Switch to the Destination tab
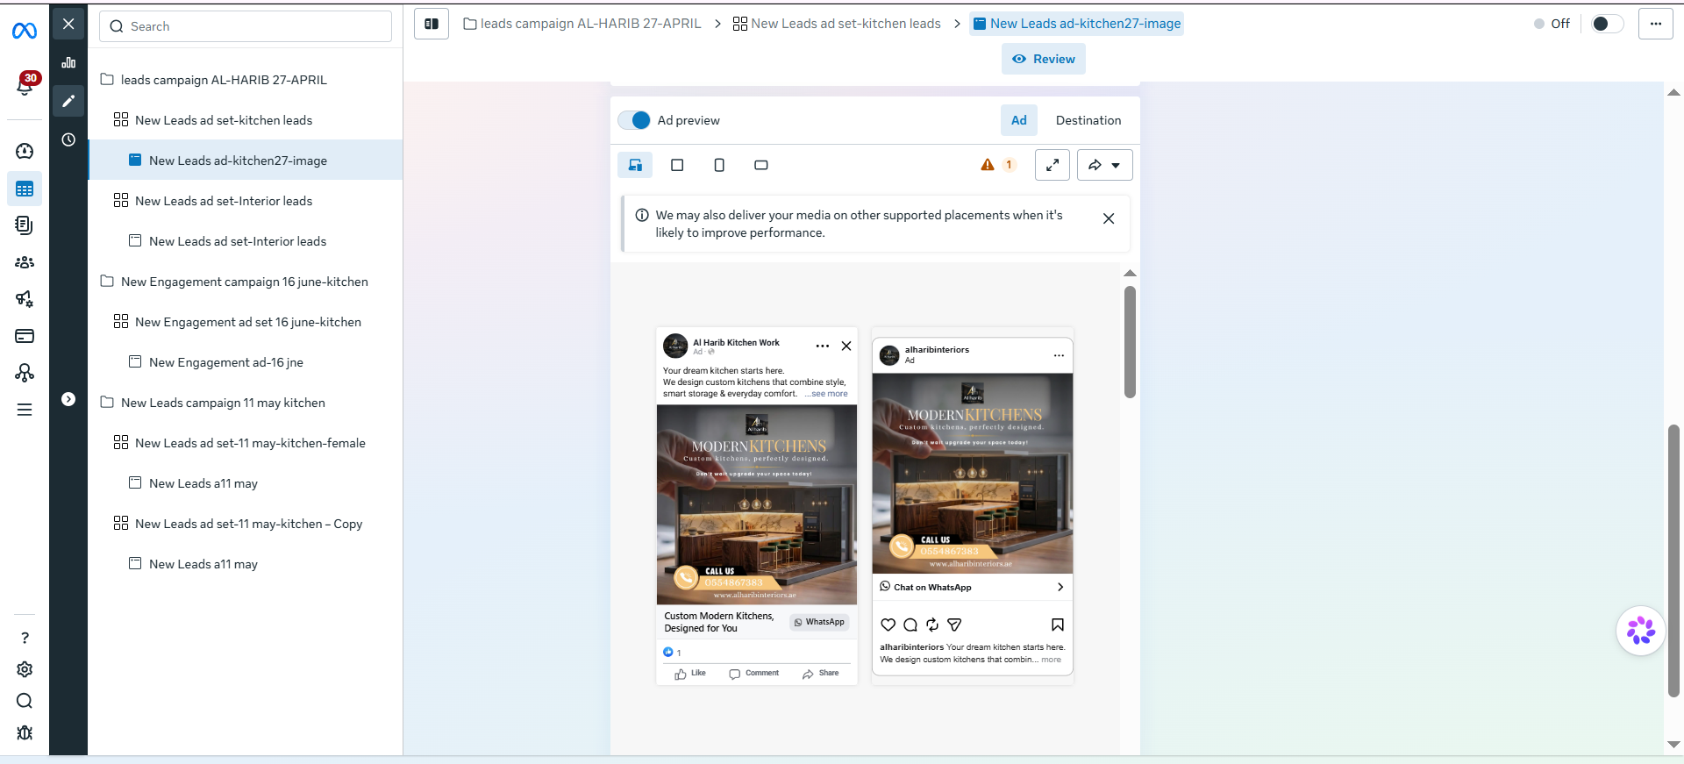 tap(1088, 120)
